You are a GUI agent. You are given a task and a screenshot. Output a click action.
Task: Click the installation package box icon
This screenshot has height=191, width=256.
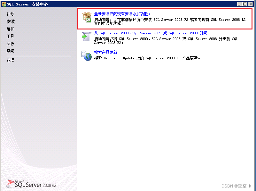pyautogui.click(x=86, y=16)
